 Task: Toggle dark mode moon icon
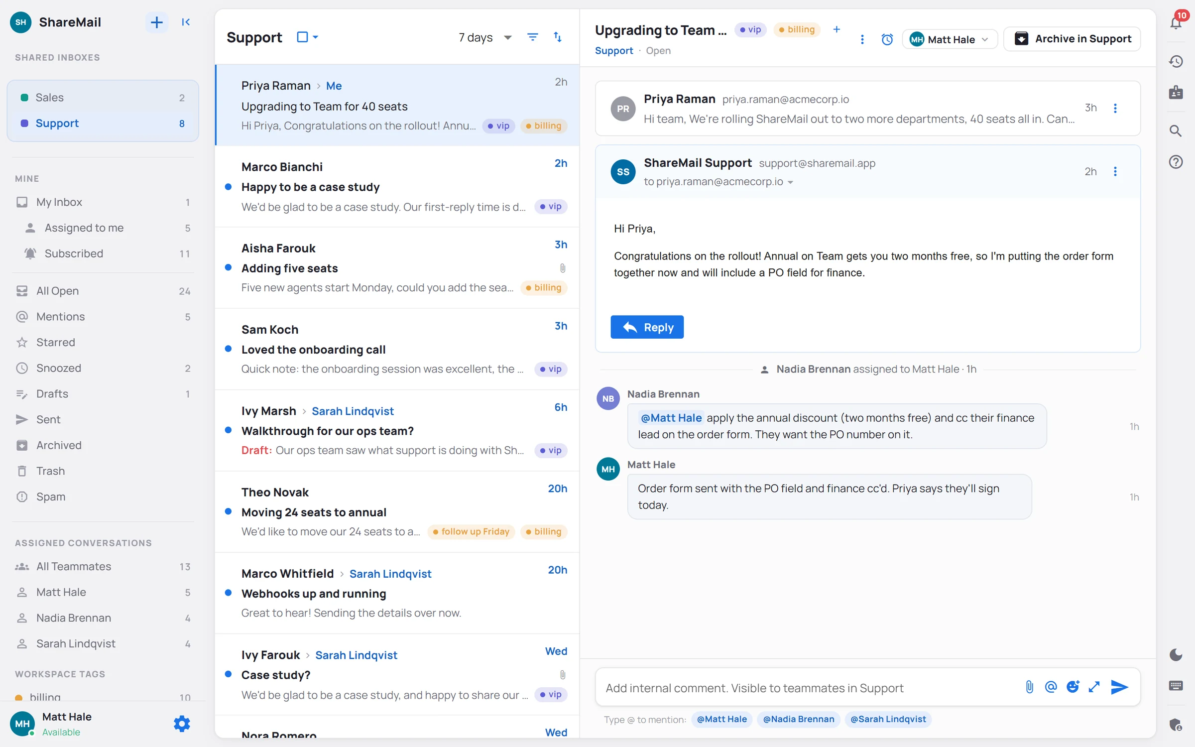(x=1176, y=655)
